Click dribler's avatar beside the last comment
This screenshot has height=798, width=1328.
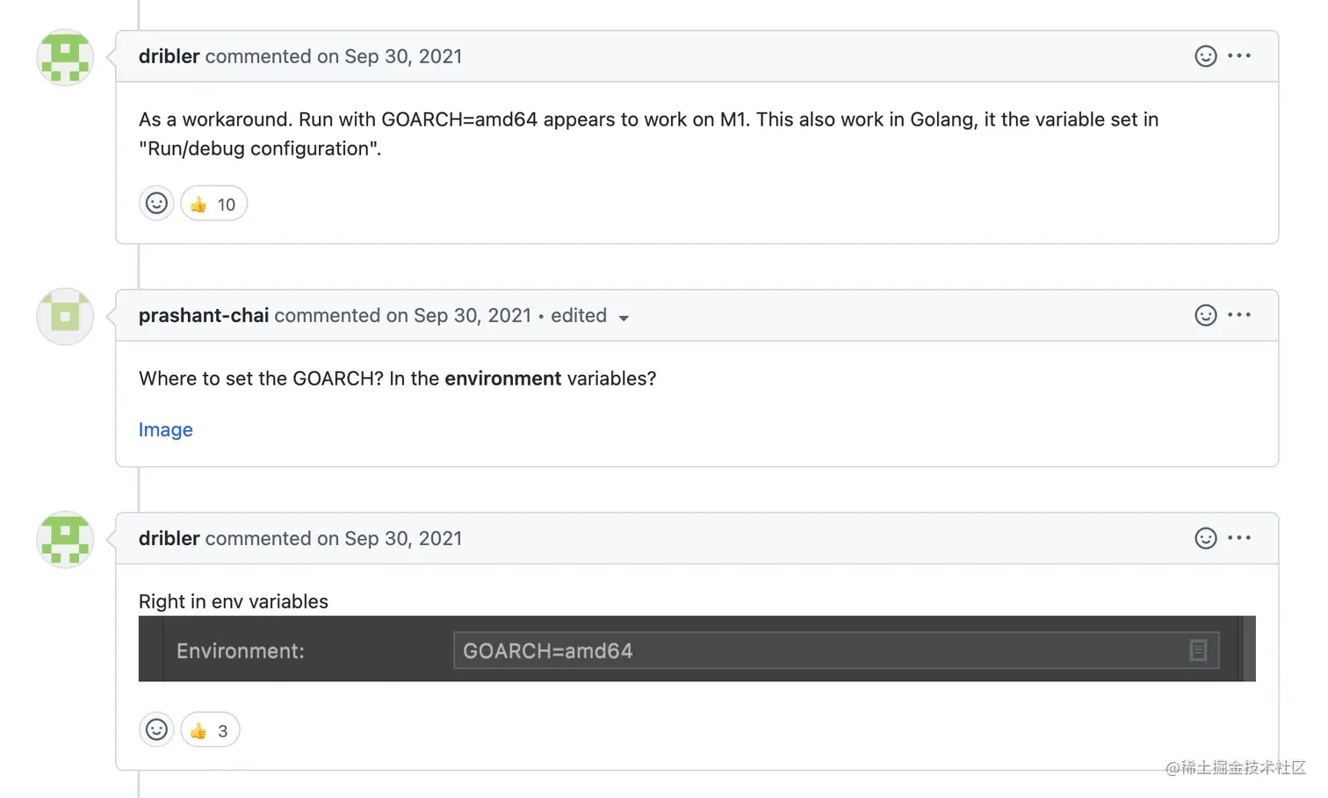[65, 539]
